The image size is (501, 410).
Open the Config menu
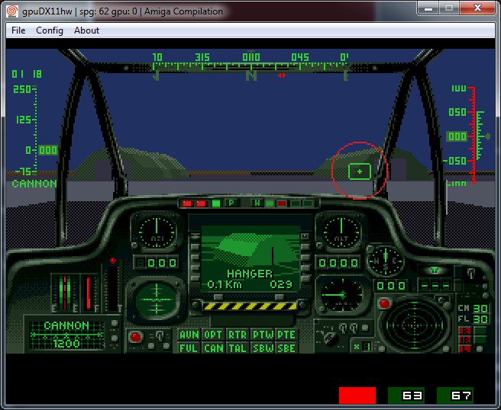click(x=50, y=30)
